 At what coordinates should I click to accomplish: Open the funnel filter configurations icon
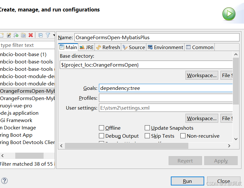(x=48, y=35)
